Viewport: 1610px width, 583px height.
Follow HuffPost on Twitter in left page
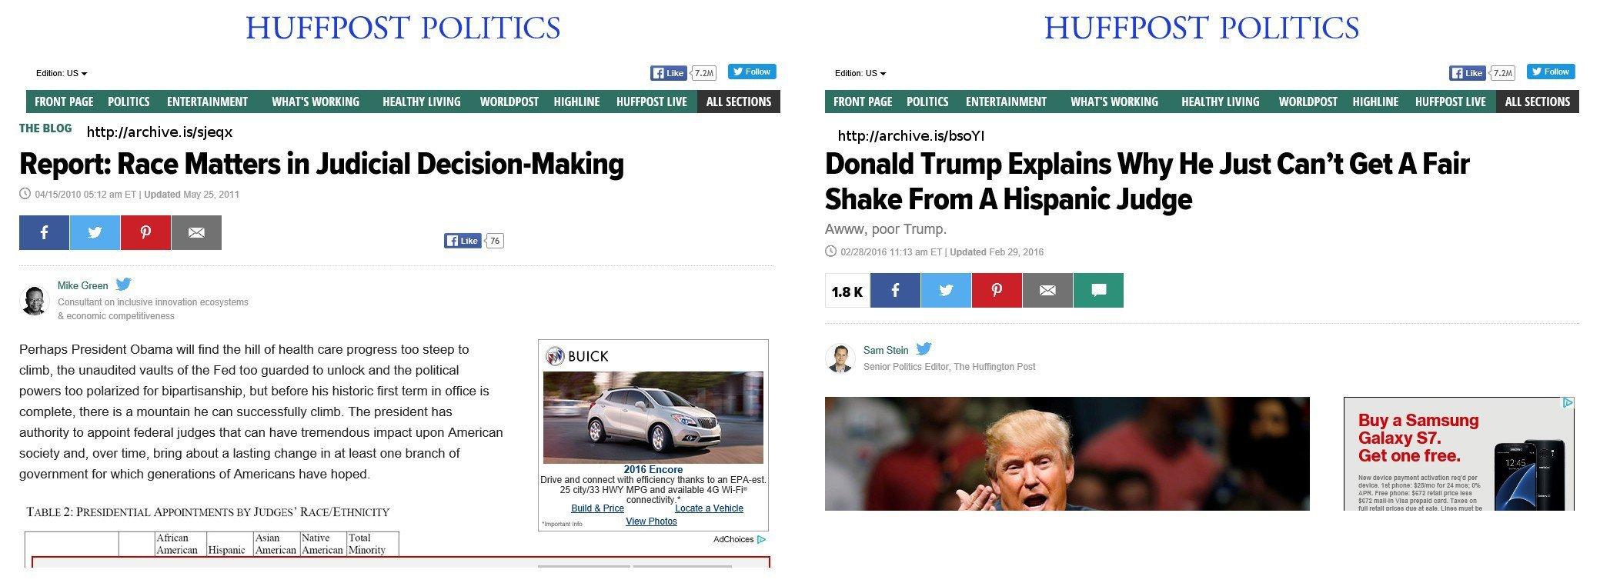pyautogui.click(x=752, y=72)
